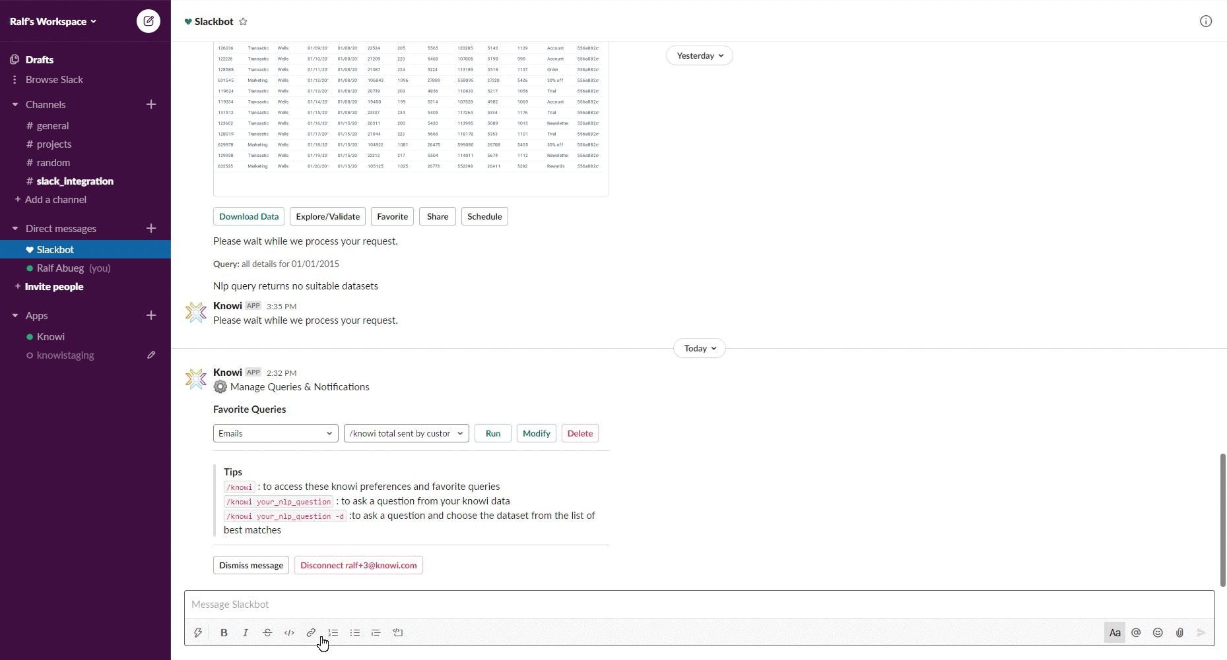Insert a link in message

(311, 632)
